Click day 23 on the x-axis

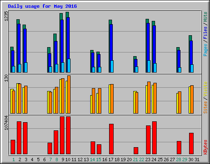click(148, 159)
